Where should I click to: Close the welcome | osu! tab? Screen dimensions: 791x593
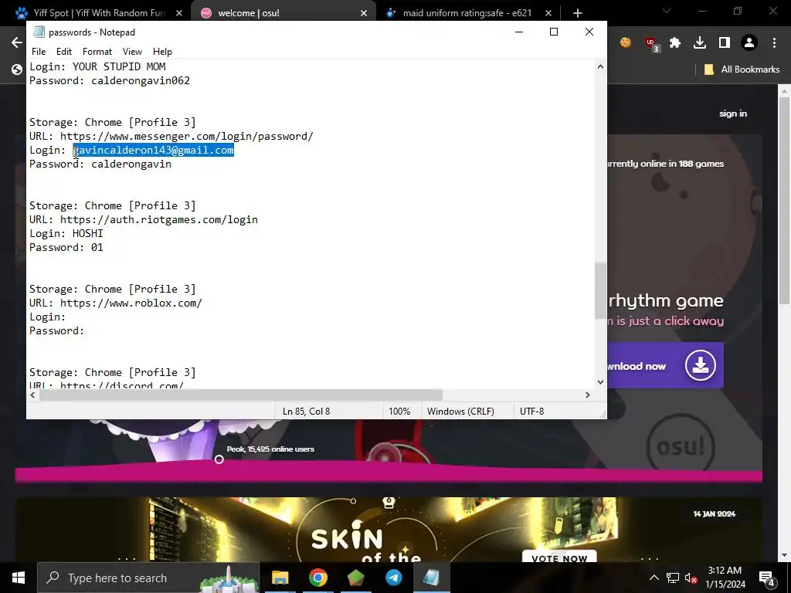tap(364, 13)
